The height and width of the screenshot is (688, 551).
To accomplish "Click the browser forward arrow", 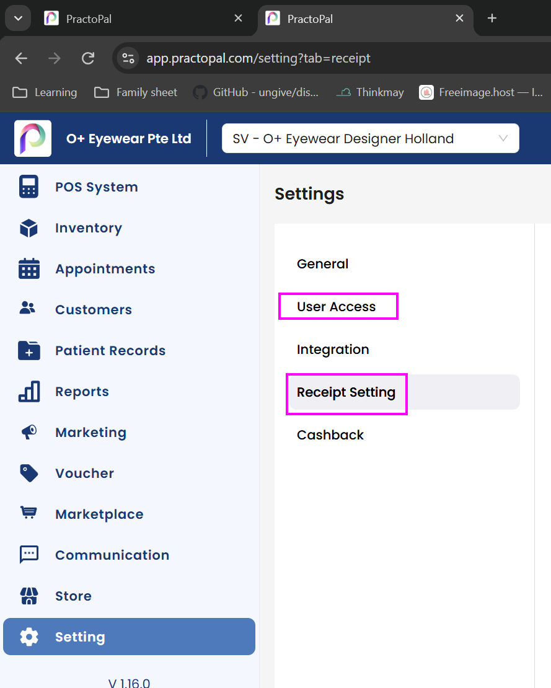I will tap(55, 58).
